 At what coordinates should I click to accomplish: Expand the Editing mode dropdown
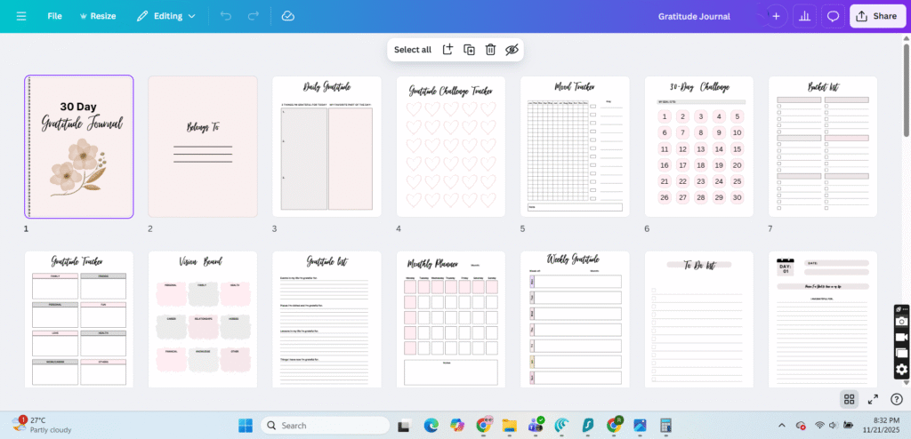pos(166,16)
